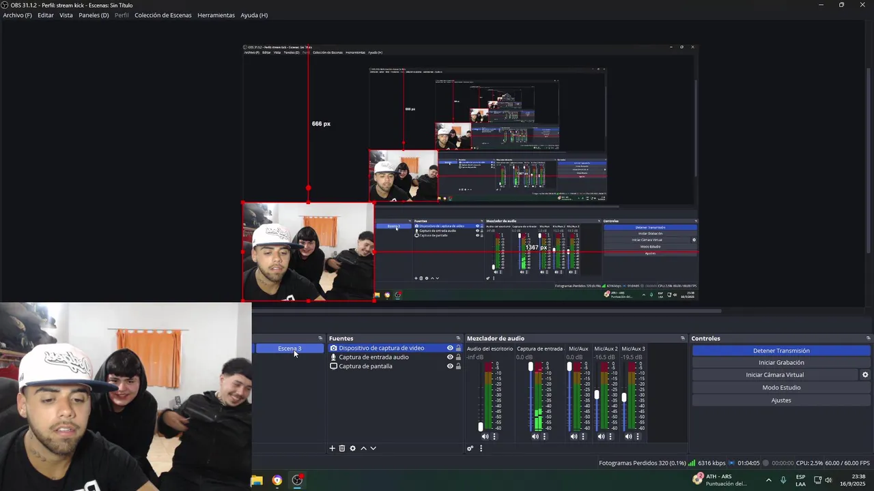
Task: Click Detener Transmisión button
Action: (781, 351)
